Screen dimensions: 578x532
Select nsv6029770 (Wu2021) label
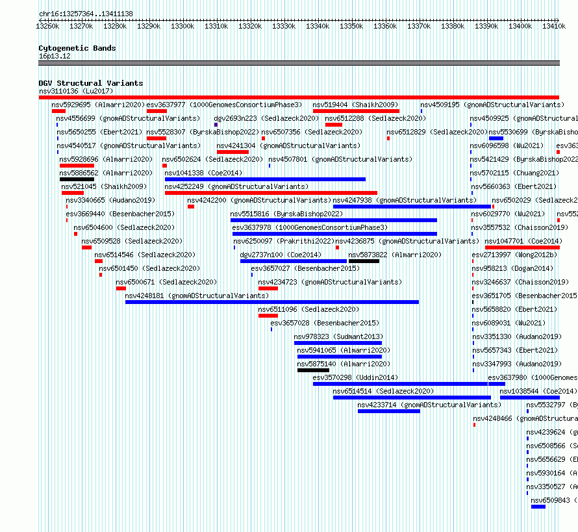click(508, 214)
